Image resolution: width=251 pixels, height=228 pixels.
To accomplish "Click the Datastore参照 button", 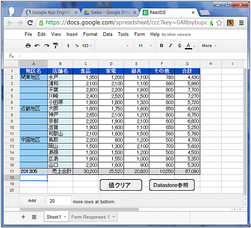I will pyautogui.click(x=172, y=185).
